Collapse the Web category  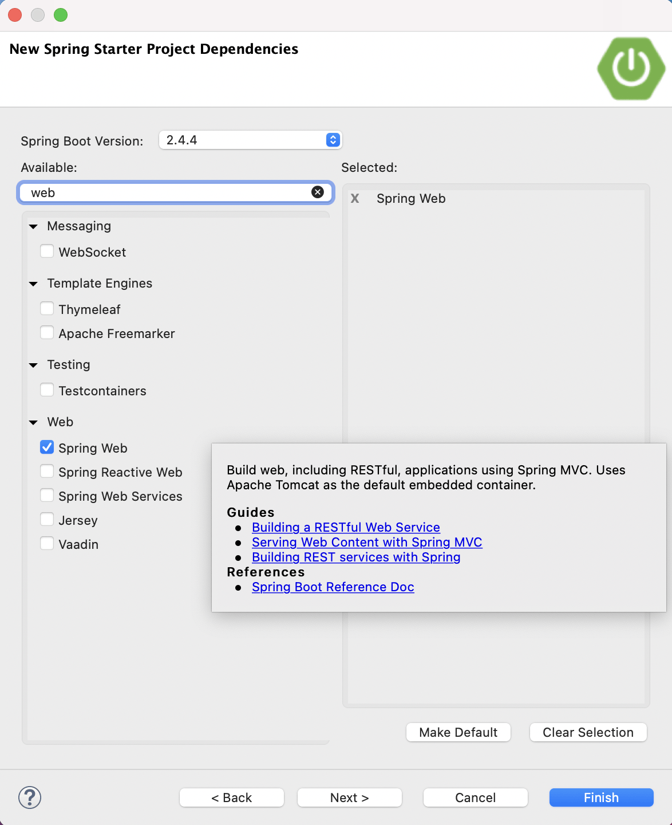34,422
